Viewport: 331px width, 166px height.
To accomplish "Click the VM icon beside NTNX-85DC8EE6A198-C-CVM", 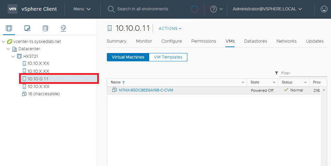I will point(114,90).
